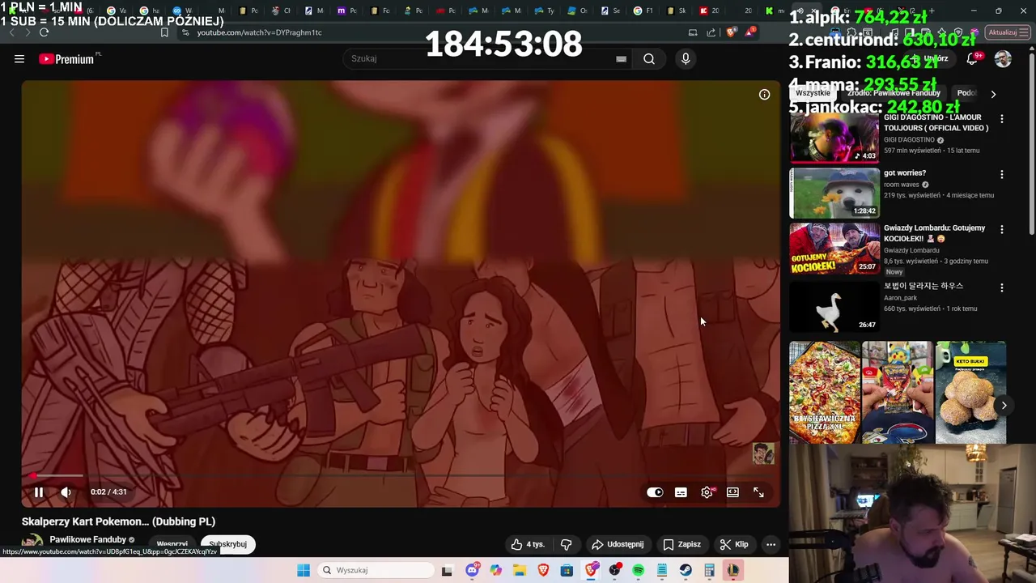Screen dimensions: 1036x583
Task: Like the video (4 tys.)
Action: (528, 544)
